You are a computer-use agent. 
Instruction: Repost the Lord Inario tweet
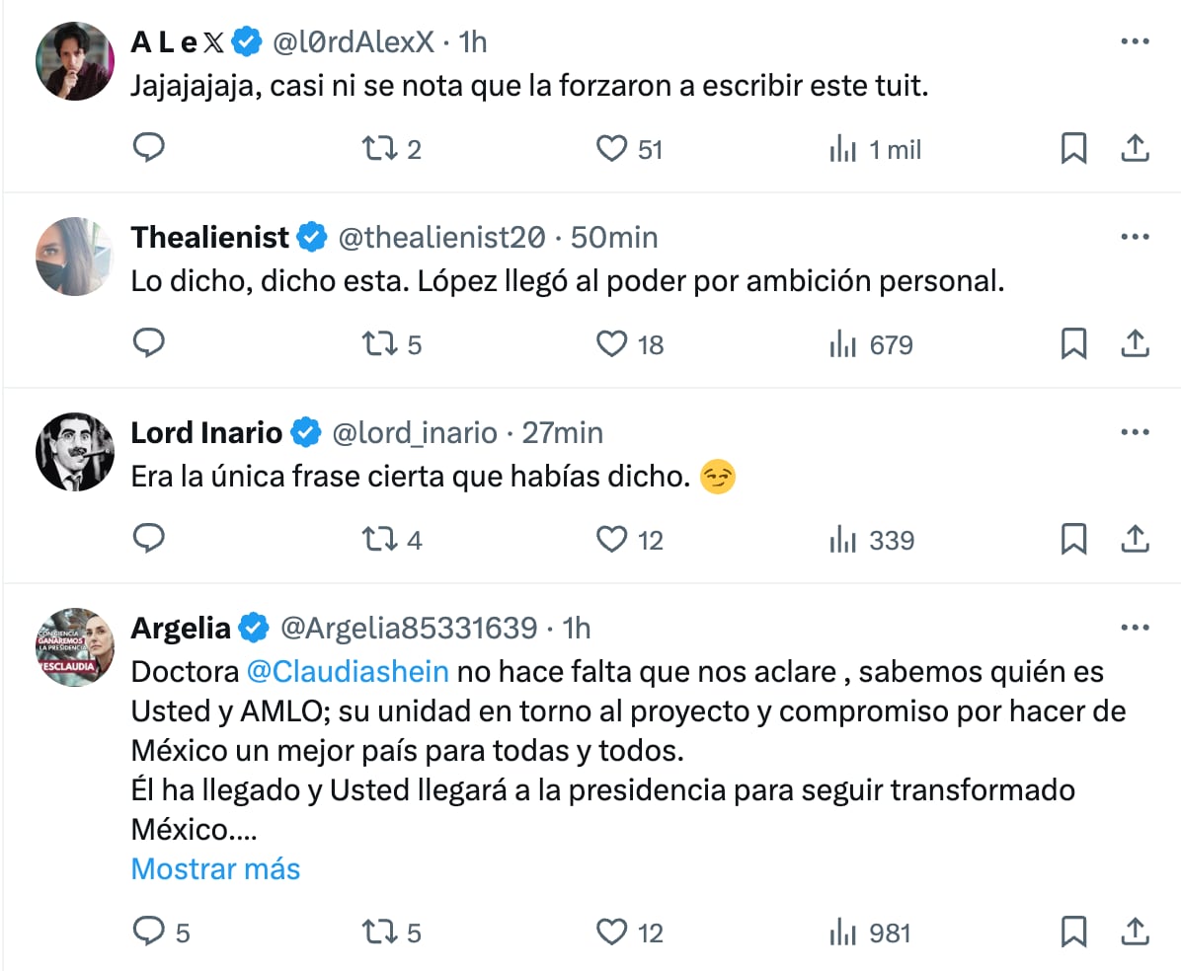coord(378,539)
